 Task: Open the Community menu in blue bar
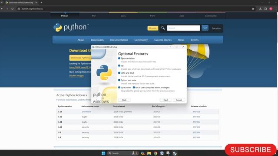pos(141,40)
